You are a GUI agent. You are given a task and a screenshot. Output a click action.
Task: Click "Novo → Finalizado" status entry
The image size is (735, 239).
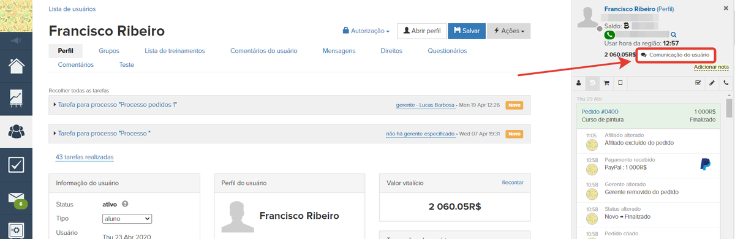[628, 216]
